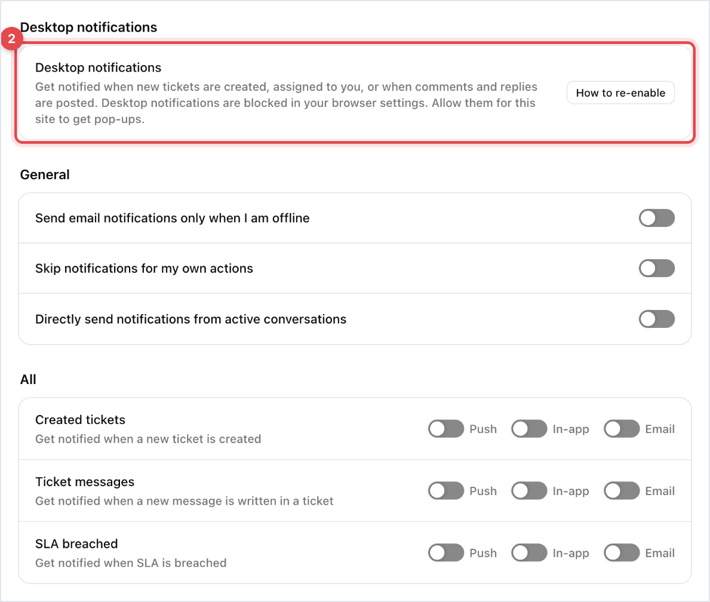710x602 pixels.
Task: Switch on Email for SLA breached
Action: coord(622,552)
